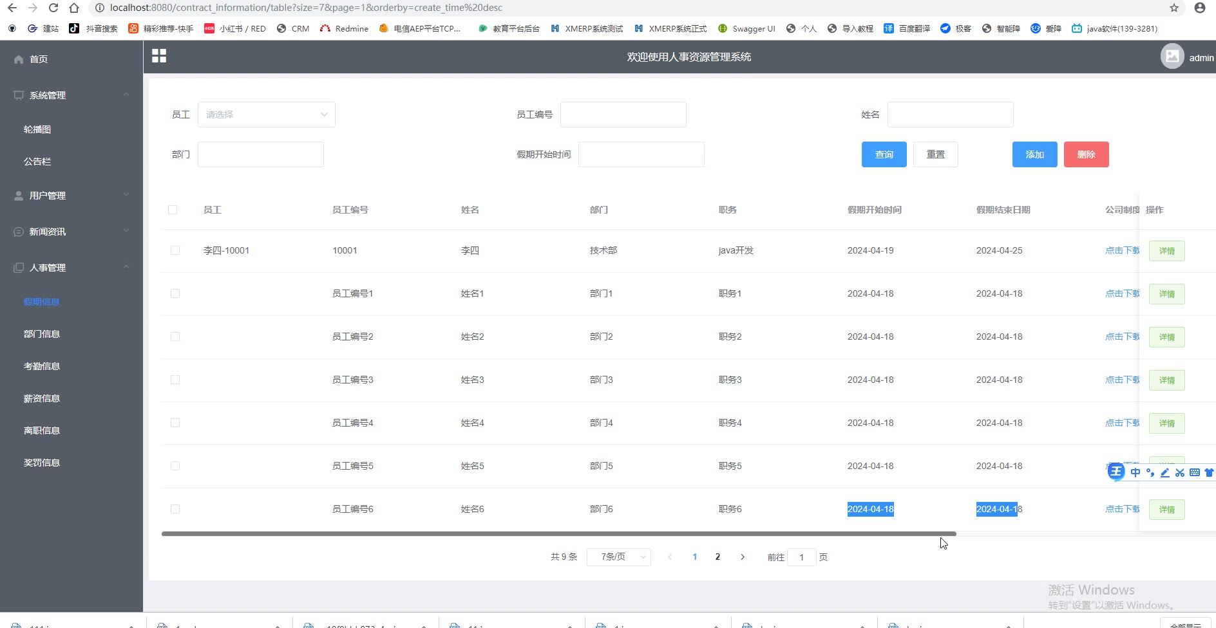Open the admin avatar icon
The width and height of the screenshot is (1216, 628).
(x=1172, y=57)
